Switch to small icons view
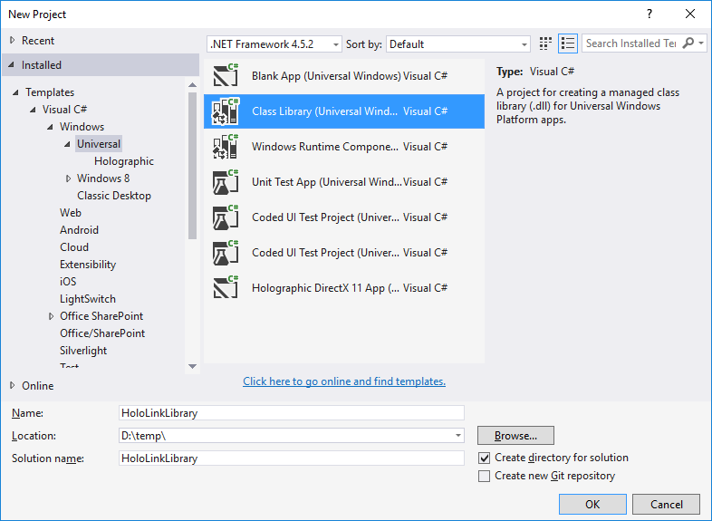This screenshot has height=521, width=712. [545, 43]
